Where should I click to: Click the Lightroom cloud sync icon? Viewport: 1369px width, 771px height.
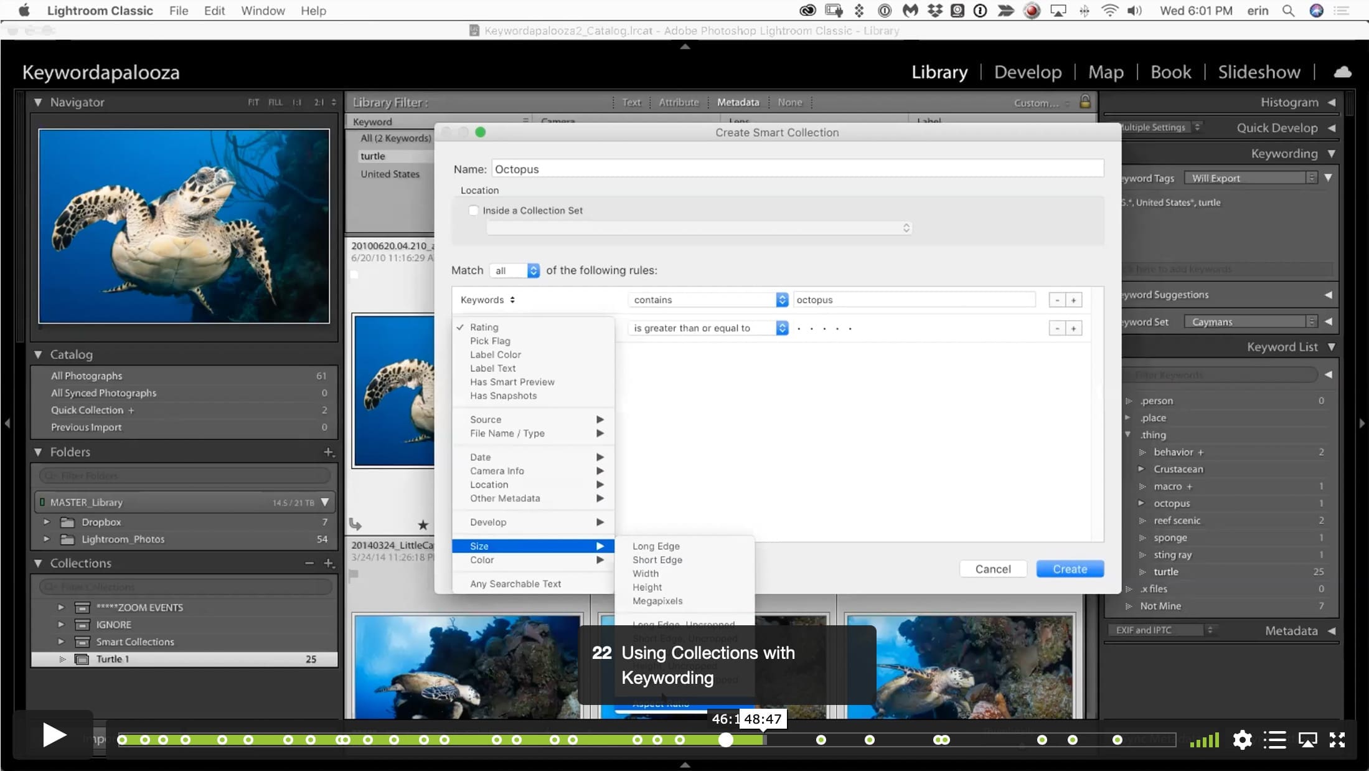pos(1342,72)
